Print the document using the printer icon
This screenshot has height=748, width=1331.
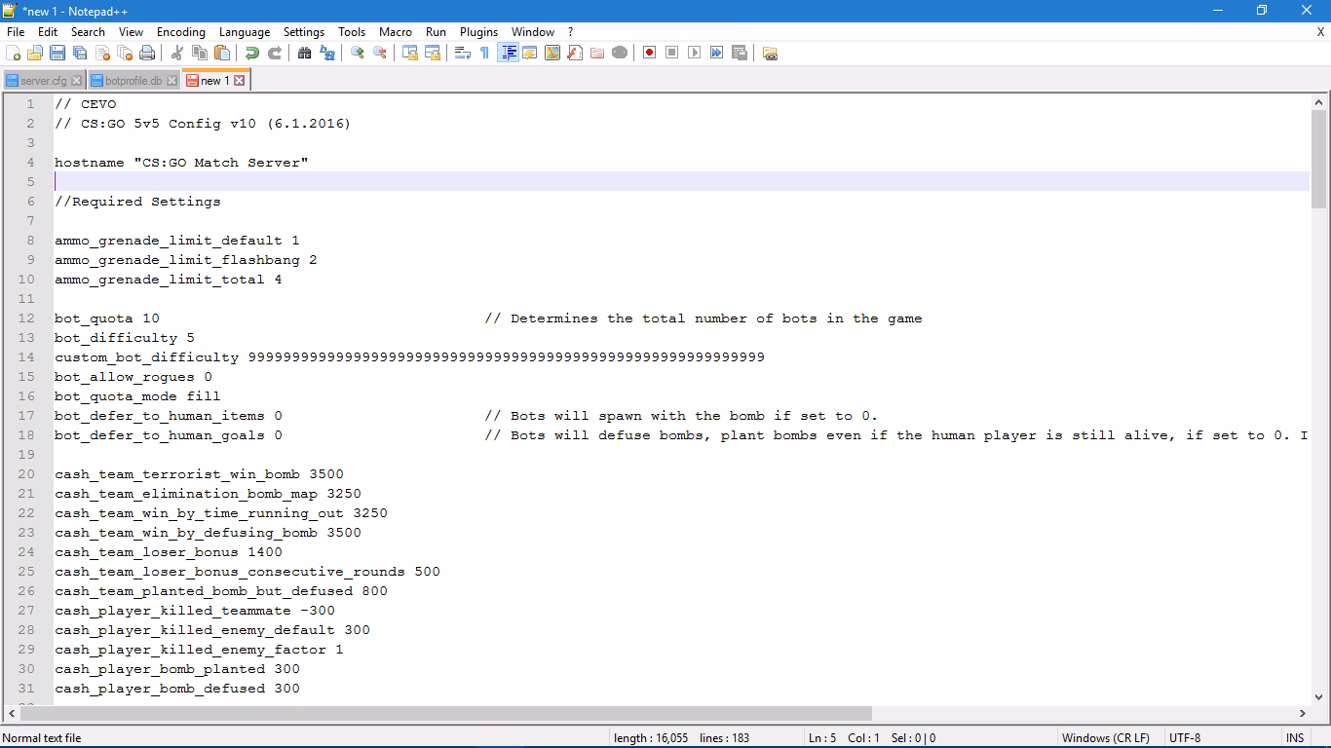[x=147, y=53]
